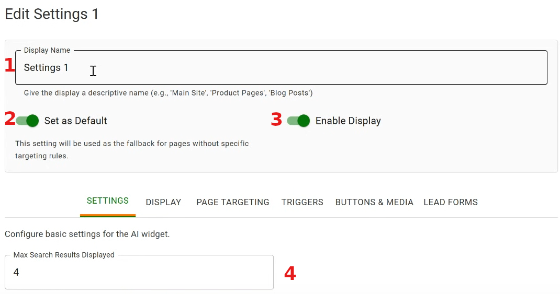Click the "Enable Display" label text
This screenshot has width=560, height=294.
click(x=348, y=121)
